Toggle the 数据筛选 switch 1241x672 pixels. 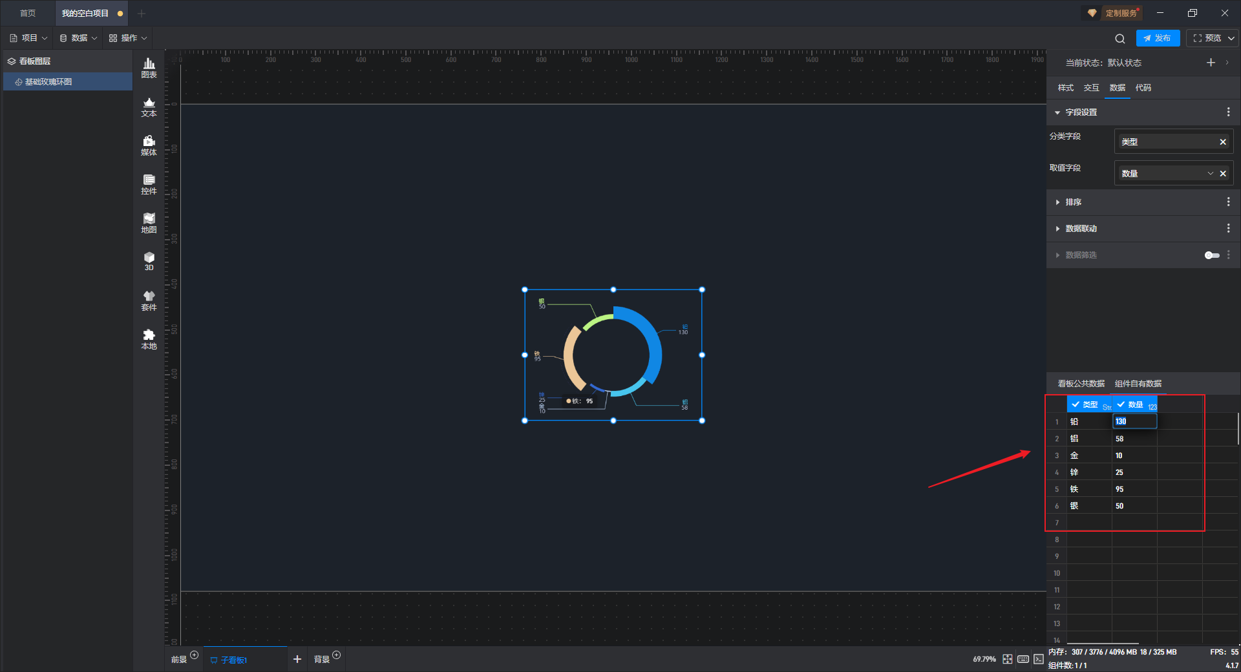[1212, 255]
